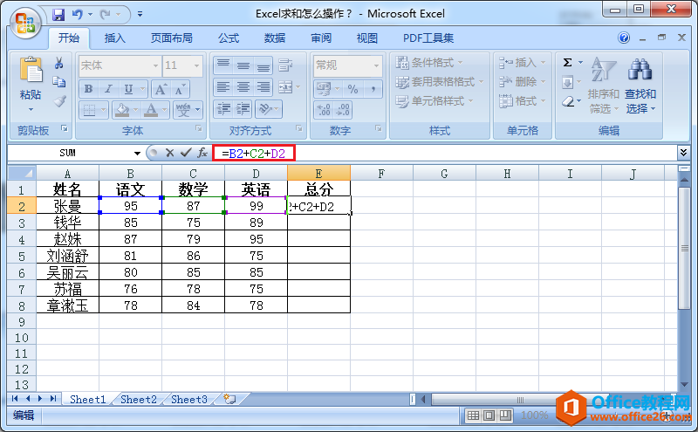Open the font name 宋体 dropdown
Screen dimensions: 698x432
click(x=155, y=65)
